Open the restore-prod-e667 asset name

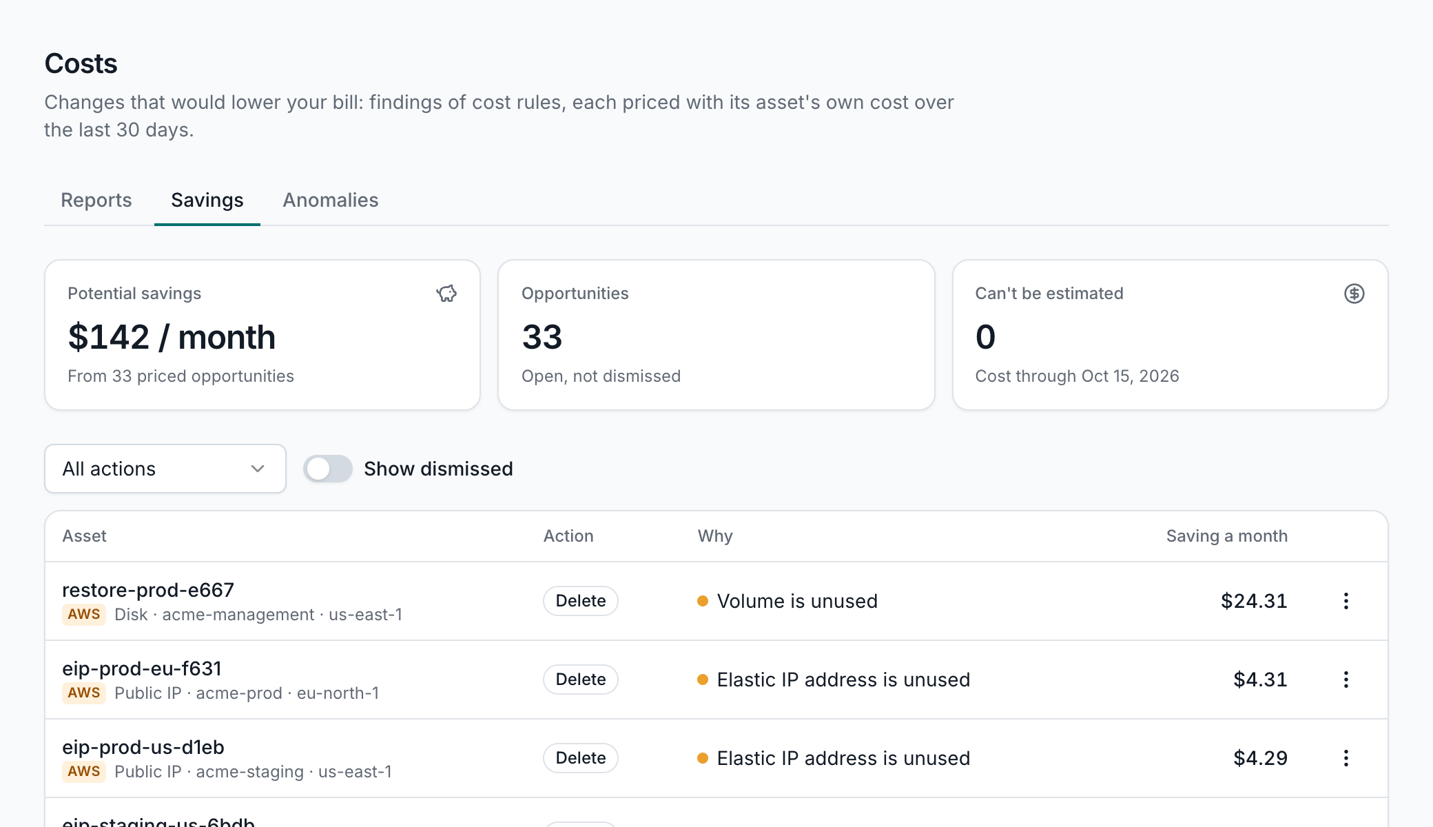pyautogui.click(x=148, y=590)
